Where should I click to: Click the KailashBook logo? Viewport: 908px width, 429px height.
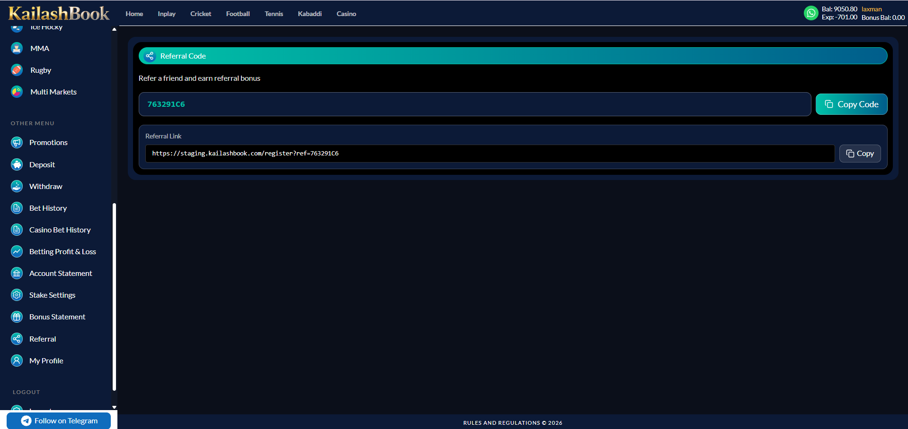[x=59, y=13]
